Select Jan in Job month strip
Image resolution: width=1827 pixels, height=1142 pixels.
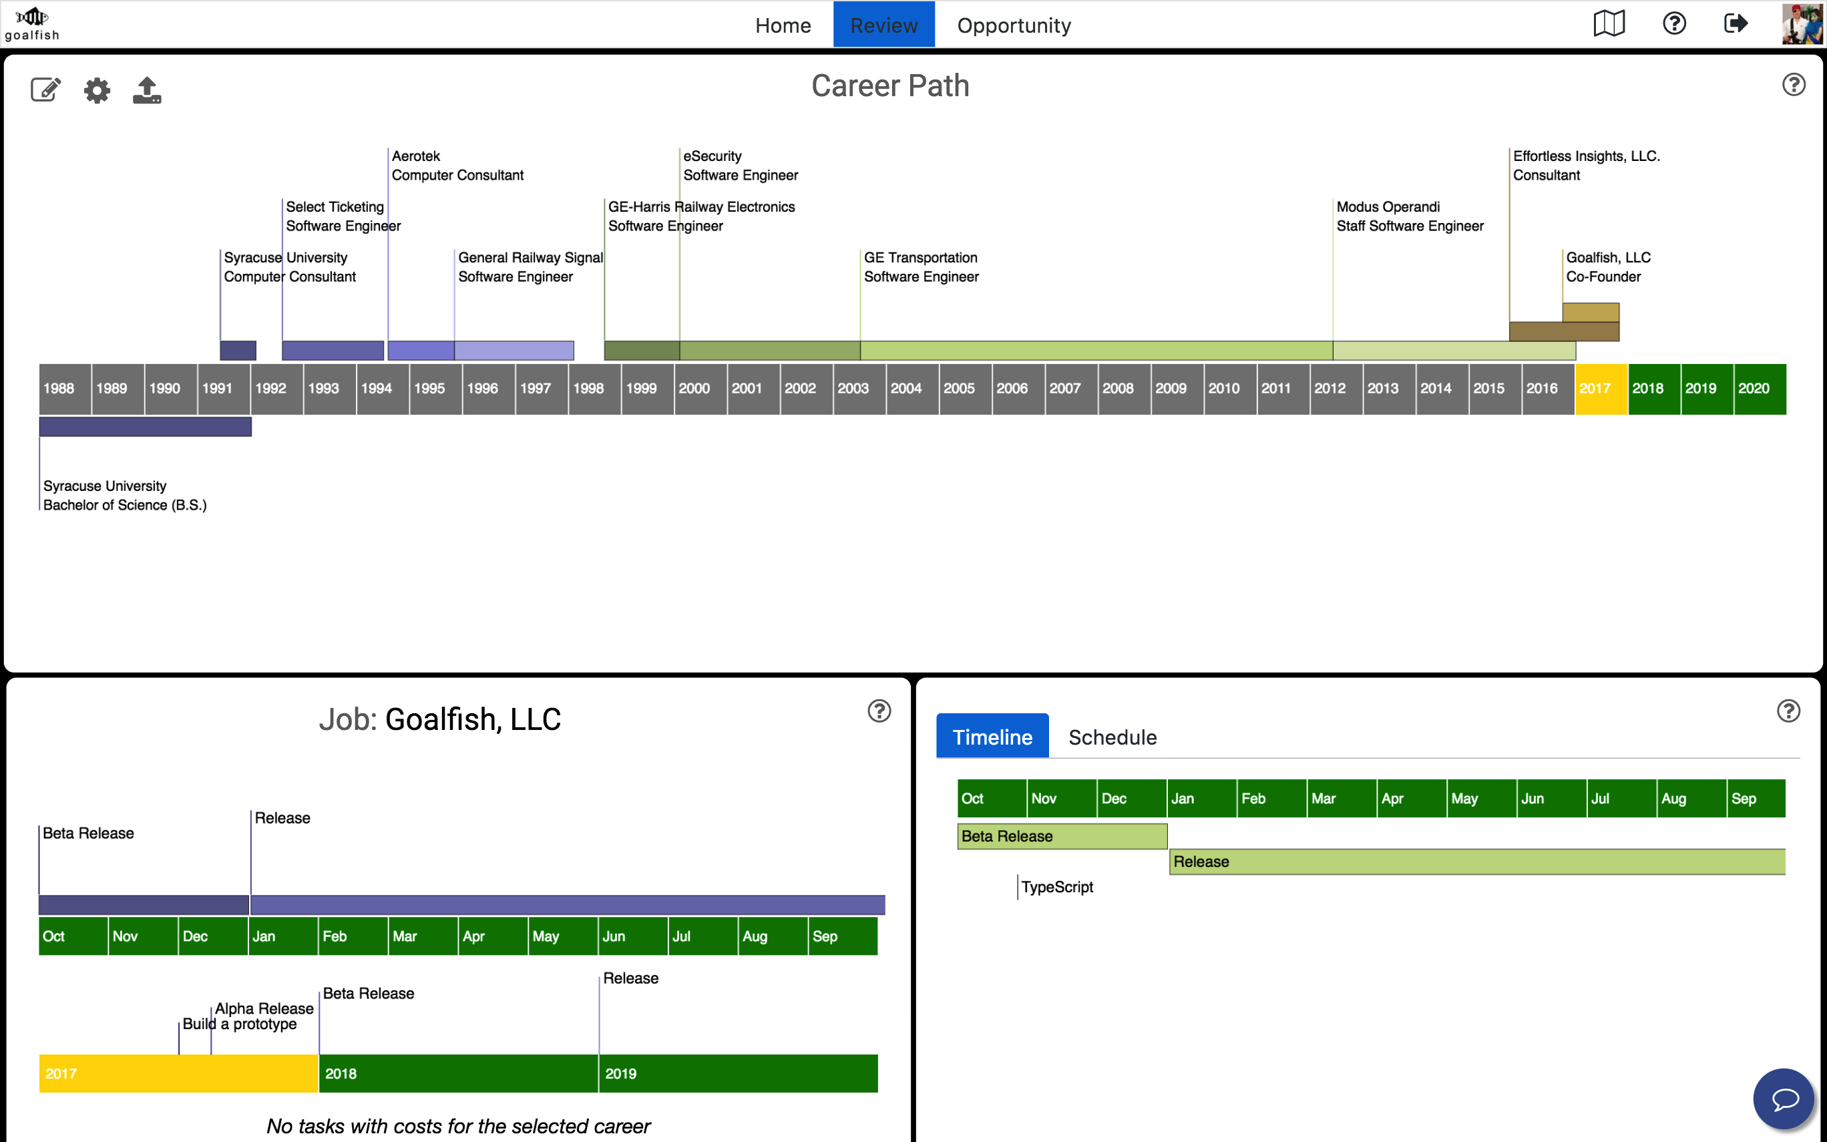tap(283, 936)
